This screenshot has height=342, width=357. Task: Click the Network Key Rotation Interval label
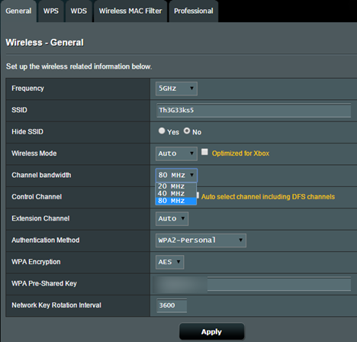[x=56, y=305]
